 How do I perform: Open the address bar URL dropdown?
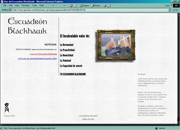169,10
